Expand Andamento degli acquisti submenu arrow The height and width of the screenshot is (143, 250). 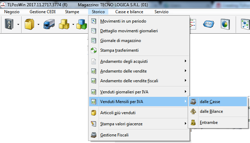point(186,61)
